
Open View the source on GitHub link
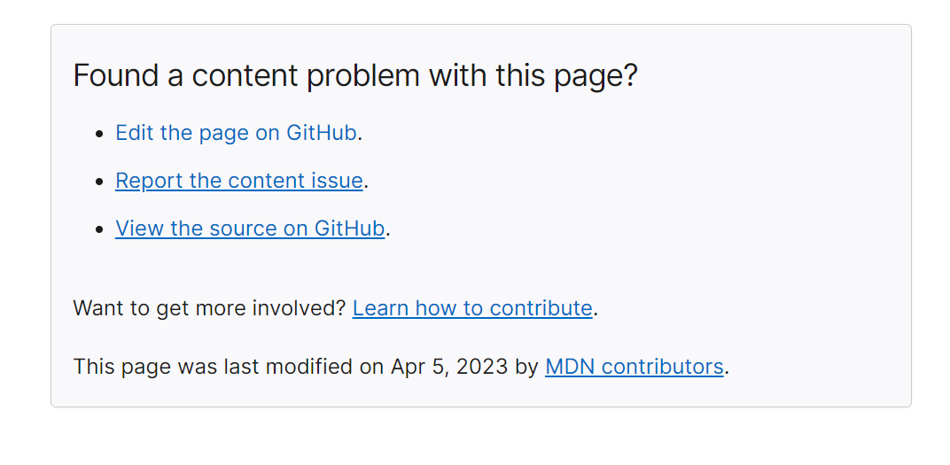pyautogui.click(x=250, y=229)
